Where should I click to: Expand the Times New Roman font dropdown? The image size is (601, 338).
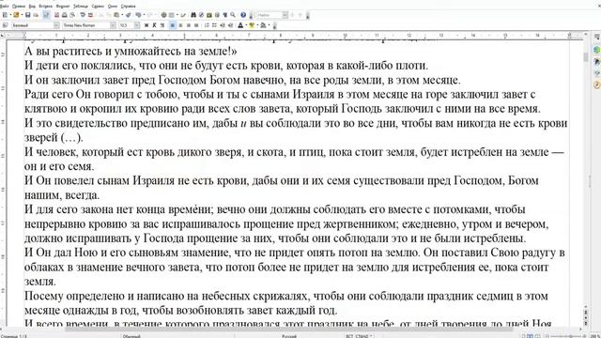(113, 25)
